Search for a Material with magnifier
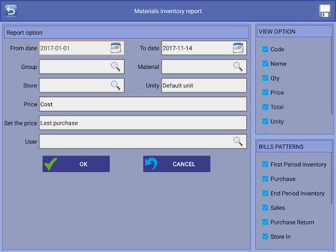Viewport: 336px width, 252px height. click(238, 66)
